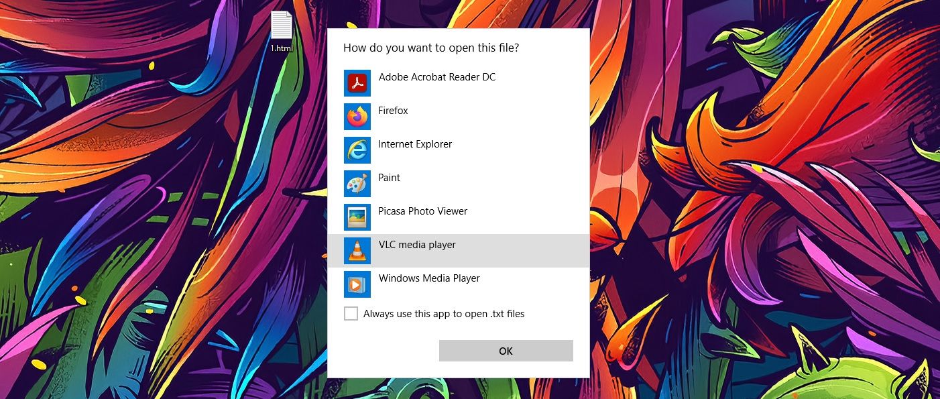Screen dimensions: 940x399
Task: Enable the 'Always use this app' checkbox
Action: coord(351,314)
